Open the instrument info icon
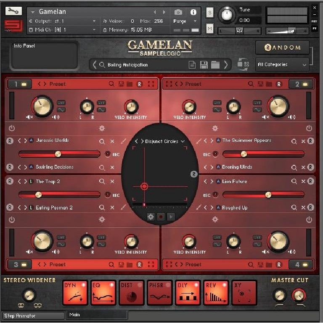323x323 pixels. (193, 12)
